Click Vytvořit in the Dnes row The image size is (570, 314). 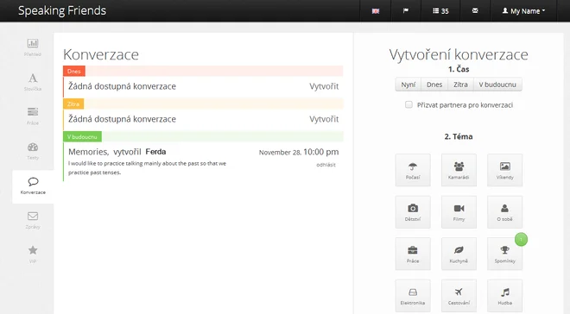pos(324,86)
